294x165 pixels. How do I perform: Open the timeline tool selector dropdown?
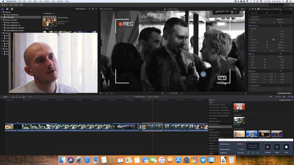pyautogui.click(x=30, y=97)
